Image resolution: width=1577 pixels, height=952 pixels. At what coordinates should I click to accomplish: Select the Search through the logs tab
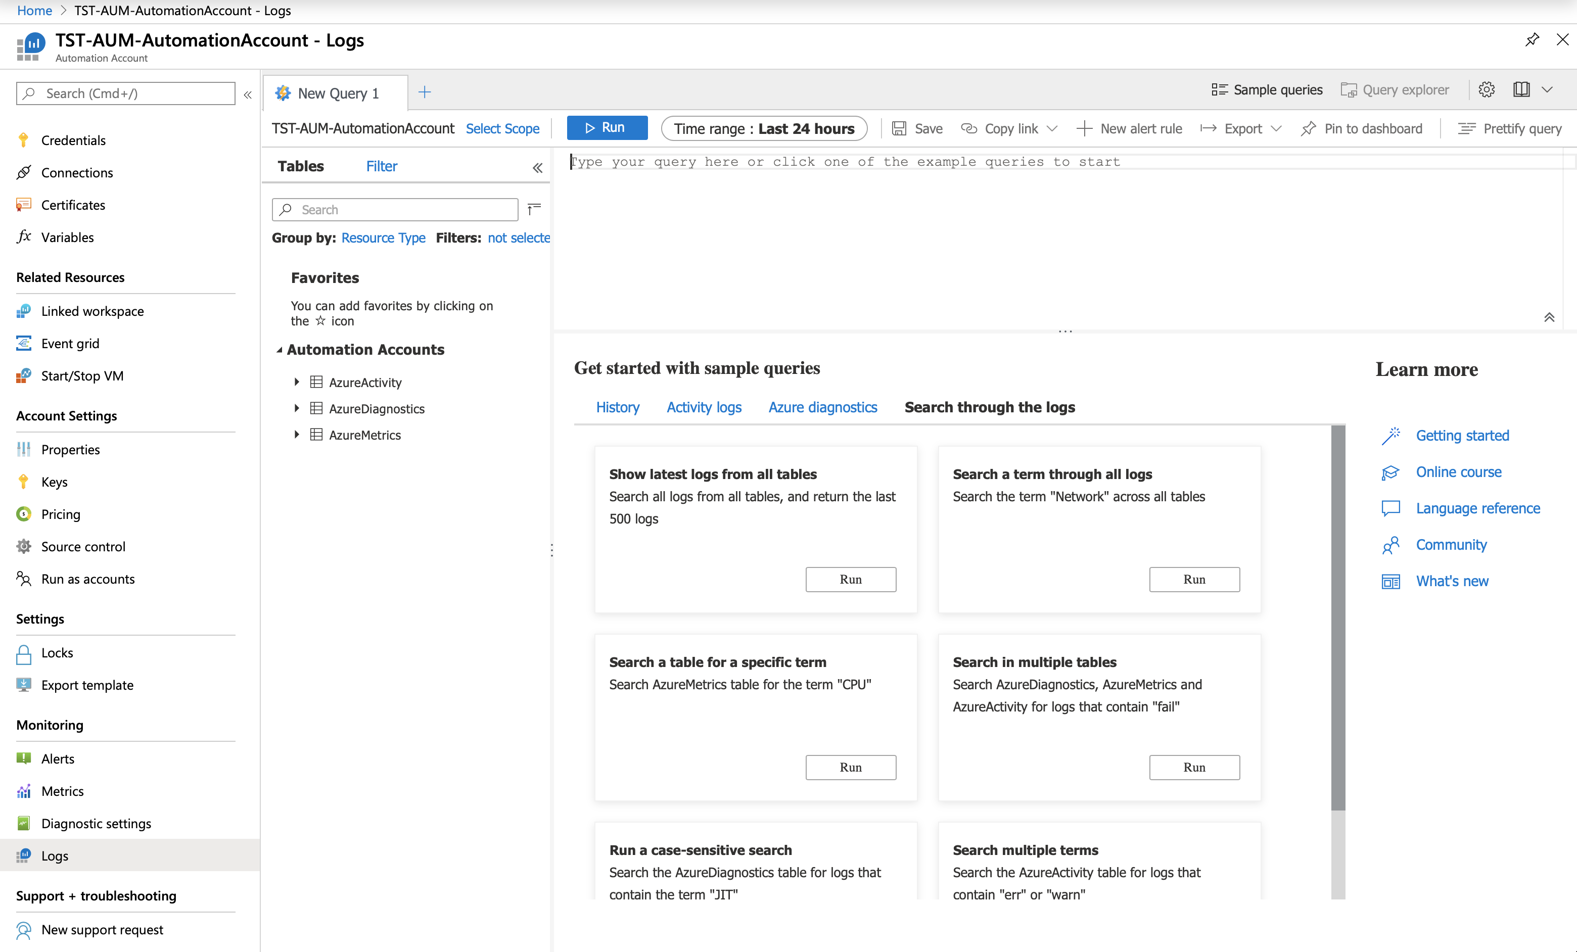[990, 408]
